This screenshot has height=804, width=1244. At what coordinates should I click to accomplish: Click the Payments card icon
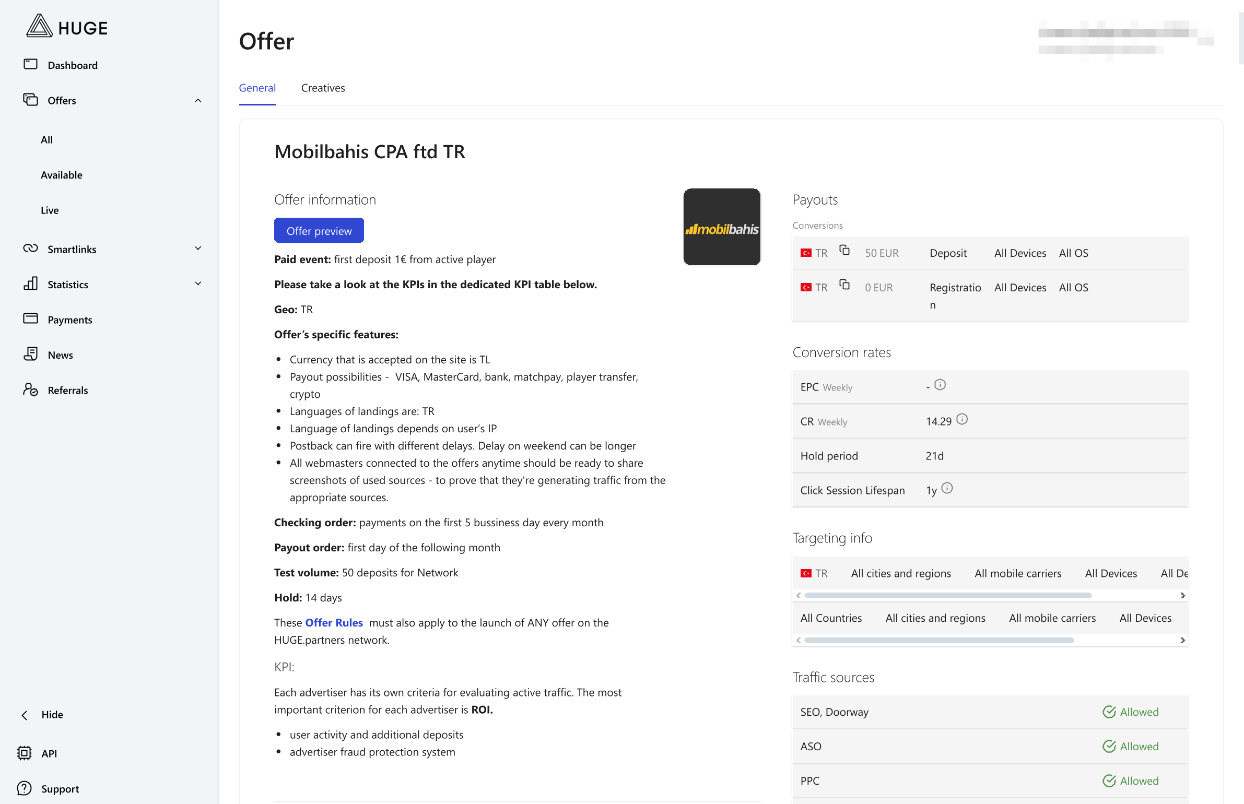point(31,318)
